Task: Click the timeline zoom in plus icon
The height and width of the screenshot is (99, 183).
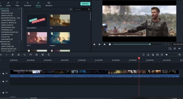Action: click(180, 55)
